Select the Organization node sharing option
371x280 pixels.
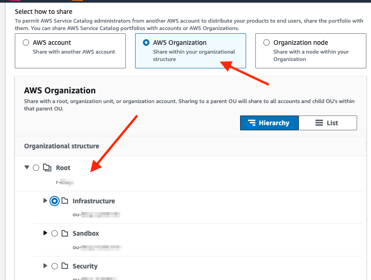coord(266,43)
